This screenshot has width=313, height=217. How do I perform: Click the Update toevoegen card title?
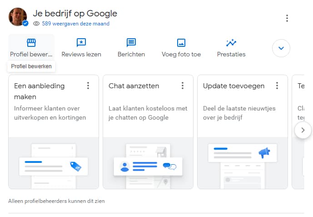(x=234, y=86)
